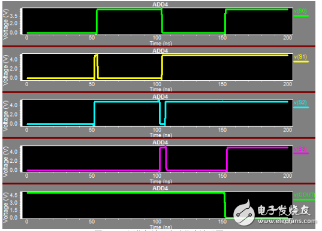
Task: Click the Time (ns) axis label under S0 plot
Action: click(x=161, y=44)
